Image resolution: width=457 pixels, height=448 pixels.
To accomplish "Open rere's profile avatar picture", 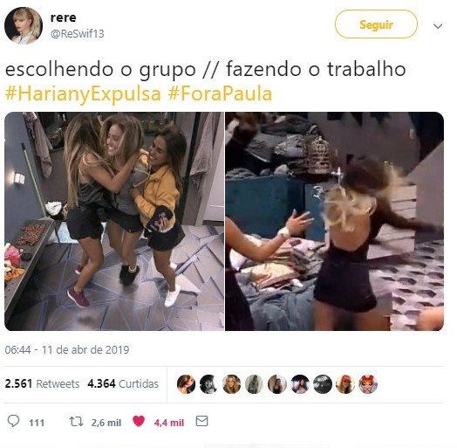I will coord(24,25).
